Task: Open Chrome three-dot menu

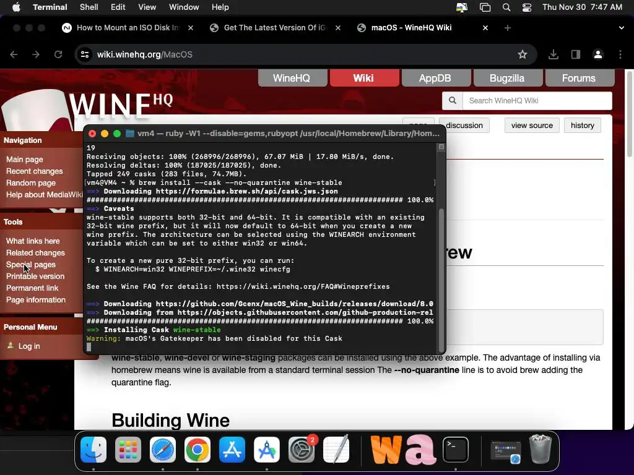Action: pyautogui.click(x=620, y=54)
